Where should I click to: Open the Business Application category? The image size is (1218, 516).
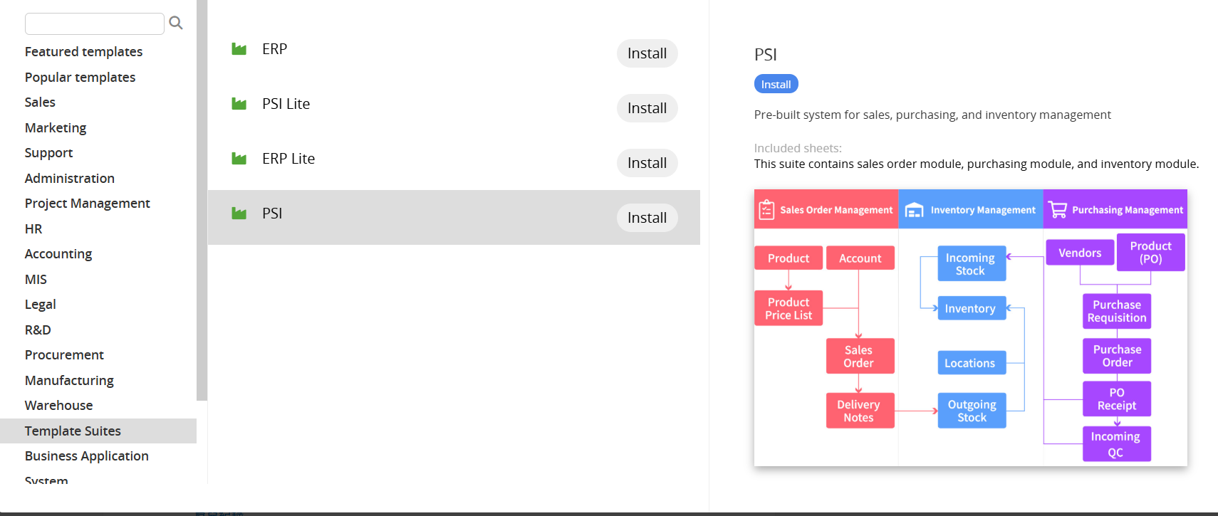pyautogui.click(x=86, y=456)
